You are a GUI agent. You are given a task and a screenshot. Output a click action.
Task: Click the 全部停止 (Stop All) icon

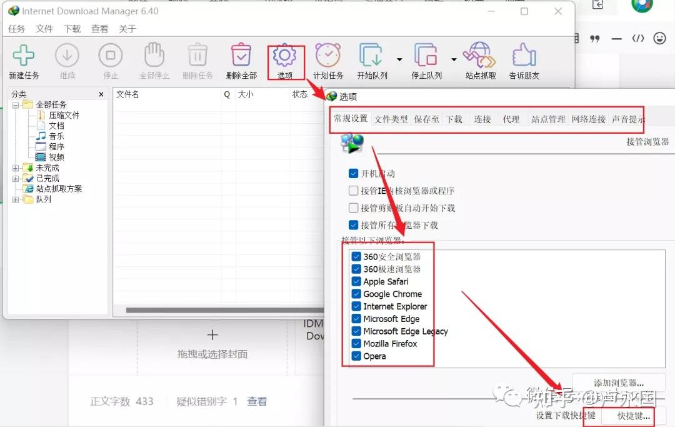154,55
